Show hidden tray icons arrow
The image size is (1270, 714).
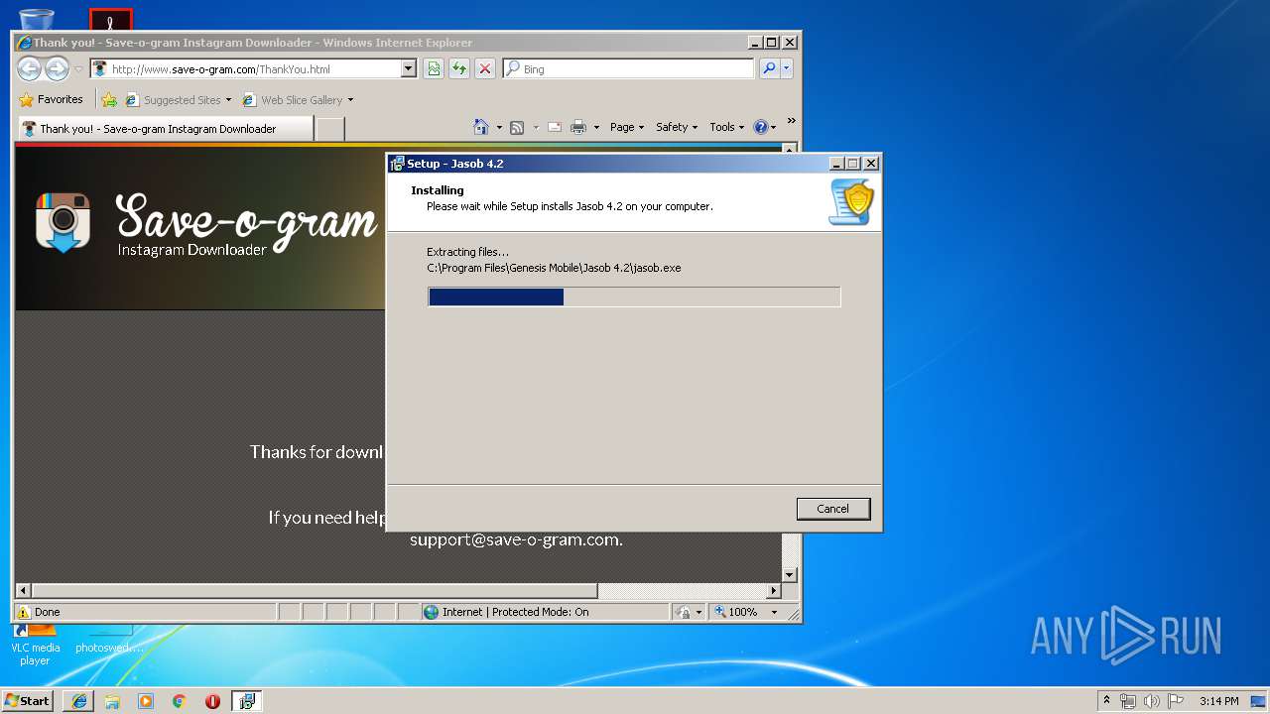1106,700
